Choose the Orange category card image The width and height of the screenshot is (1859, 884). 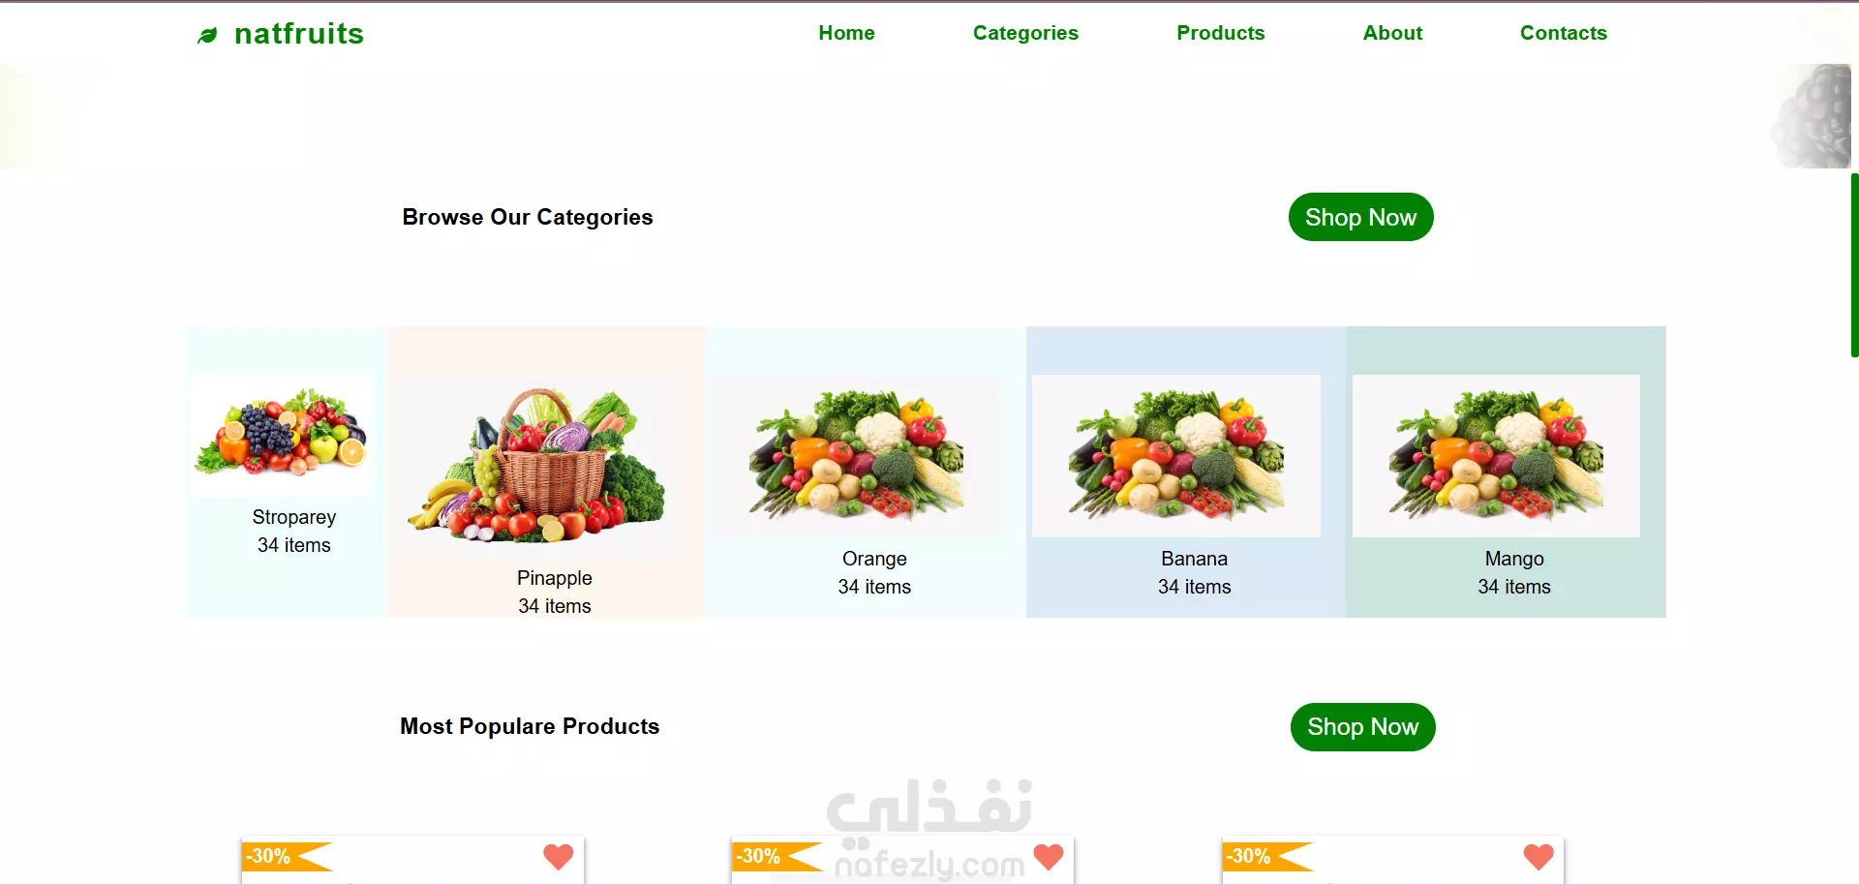tap(856, 456)
